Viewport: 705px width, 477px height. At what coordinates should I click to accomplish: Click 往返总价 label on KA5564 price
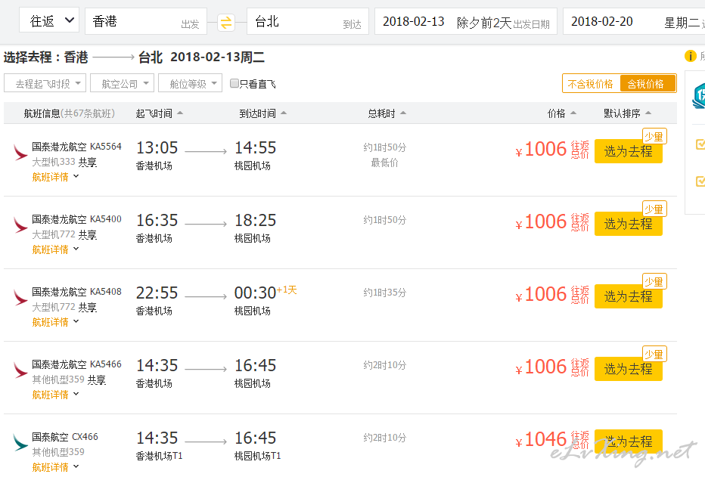[x=579, y=150]
